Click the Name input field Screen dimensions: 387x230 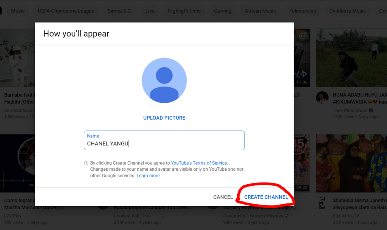click(x=164, y=140)
